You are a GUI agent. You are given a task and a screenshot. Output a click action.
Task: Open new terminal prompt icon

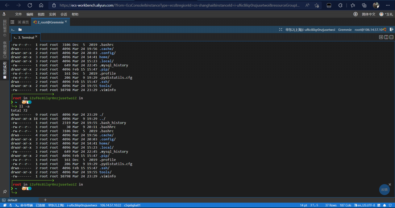(x=13, y=30)
